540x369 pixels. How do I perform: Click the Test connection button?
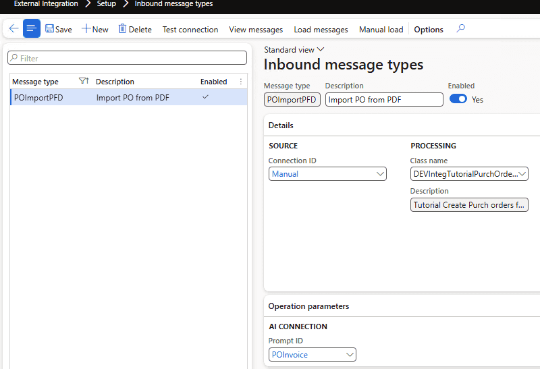190,30
